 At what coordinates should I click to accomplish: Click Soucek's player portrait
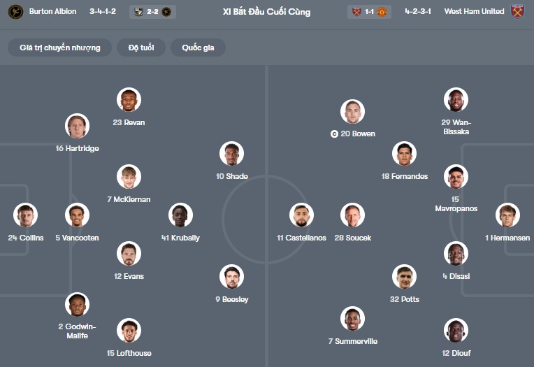pyautogui.click(x=353, y=216)
